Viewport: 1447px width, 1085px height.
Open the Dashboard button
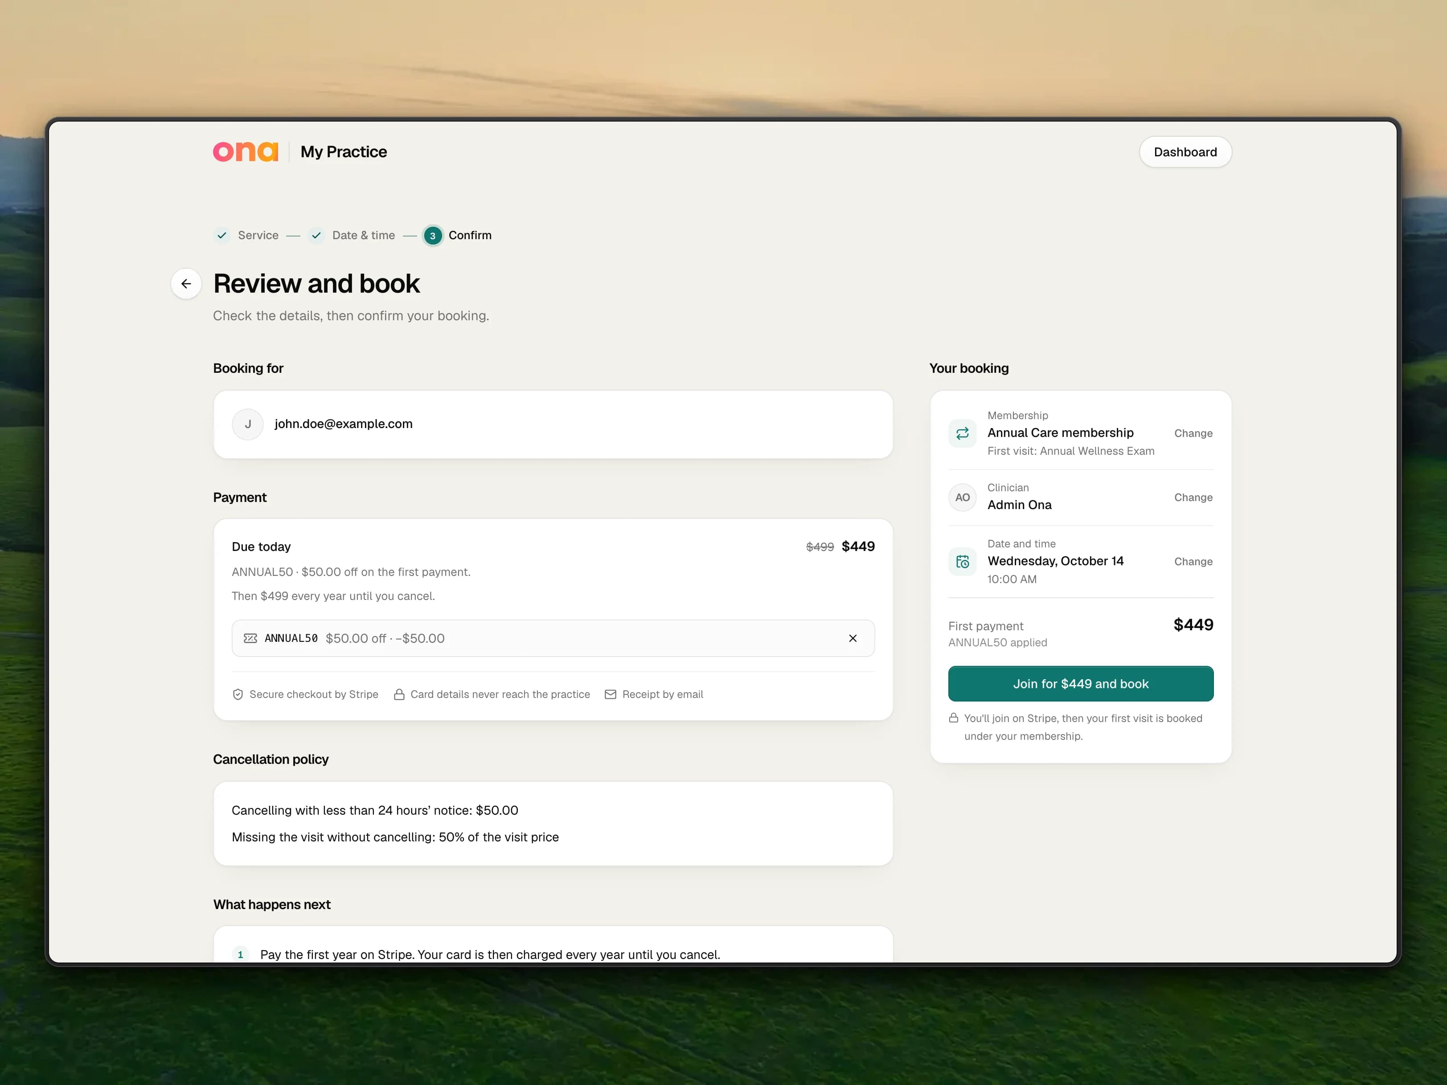1185,151
